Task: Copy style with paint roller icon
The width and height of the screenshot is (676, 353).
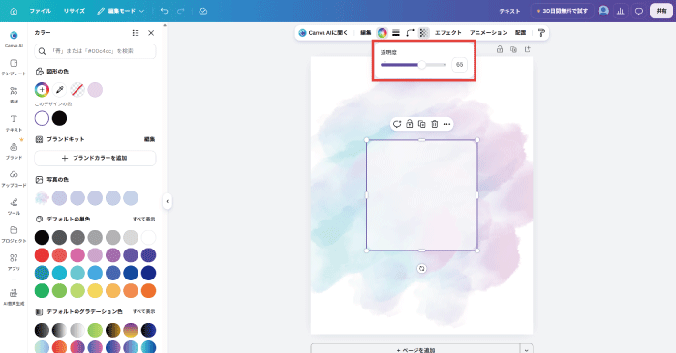Action: click(541, 32)
